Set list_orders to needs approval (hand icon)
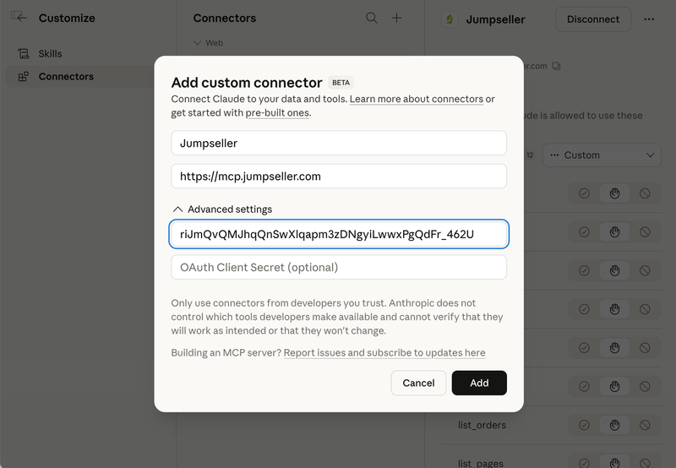Image resolution: width=676 pixels, height=468 pixels. pos(614,425)
